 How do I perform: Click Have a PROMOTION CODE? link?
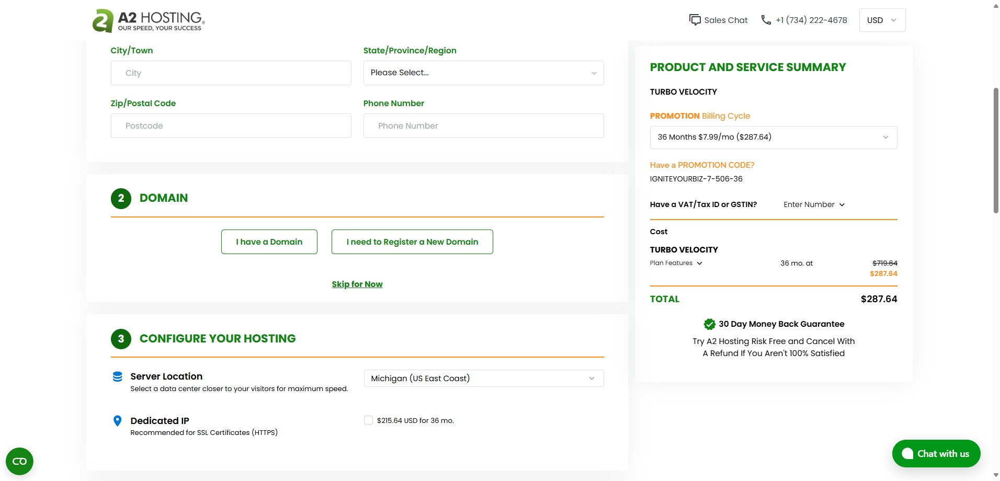click(702, 165)
